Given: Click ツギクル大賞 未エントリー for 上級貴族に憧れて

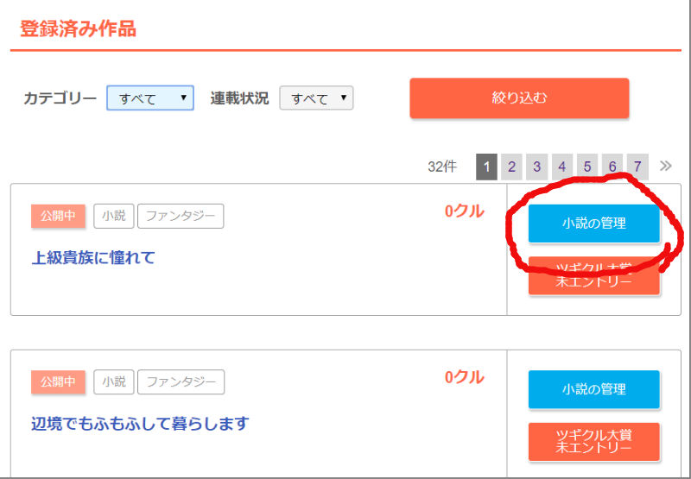Looking at the screenshot, I should point(594,275).
